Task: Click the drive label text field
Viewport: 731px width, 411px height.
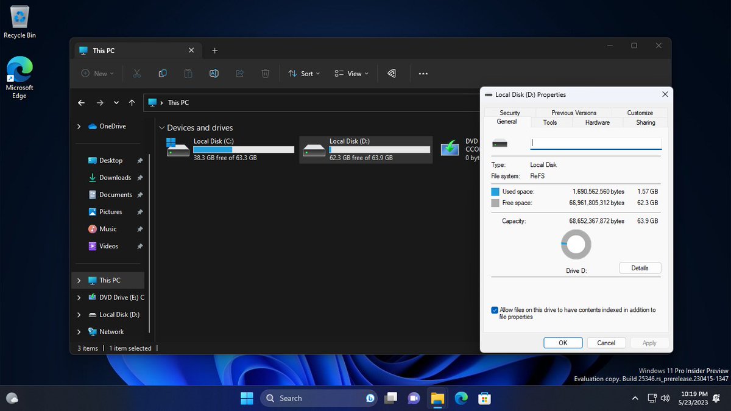Action: point(596,143)
